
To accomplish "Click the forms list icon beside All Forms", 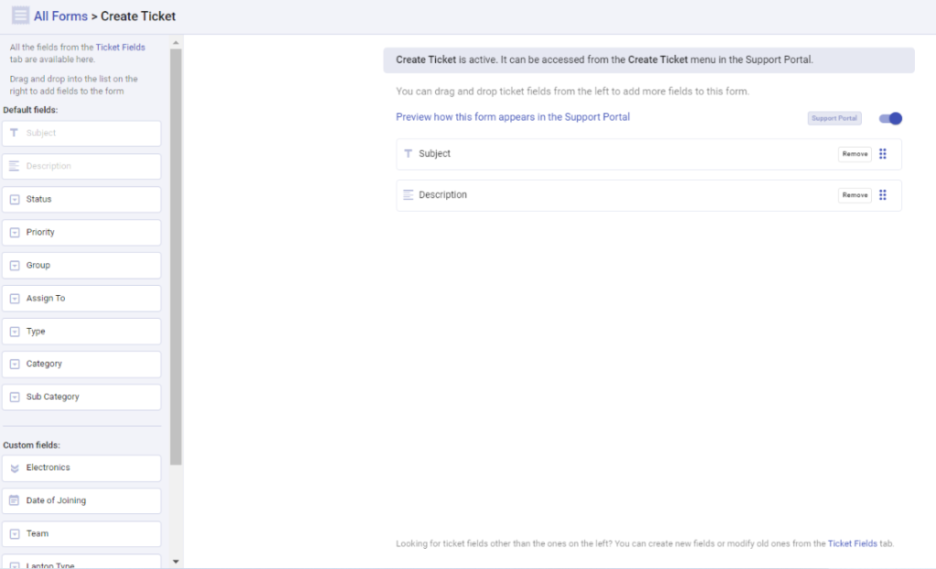I will click(x=18, y=16).
